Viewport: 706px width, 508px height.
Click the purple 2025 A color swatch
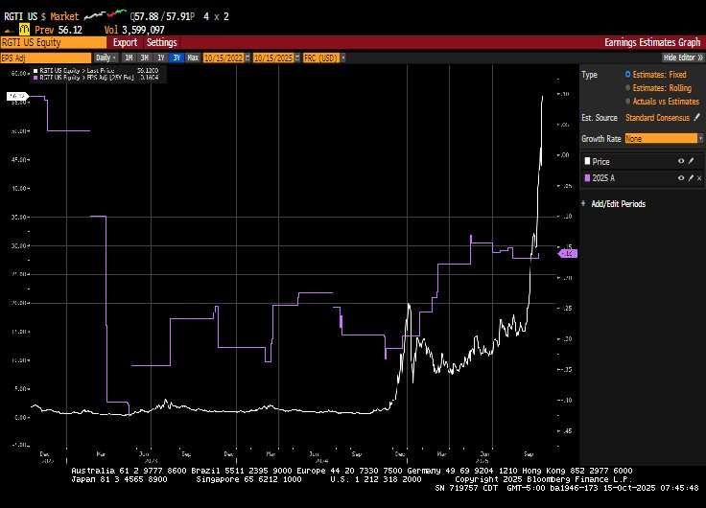coord(587,177)
